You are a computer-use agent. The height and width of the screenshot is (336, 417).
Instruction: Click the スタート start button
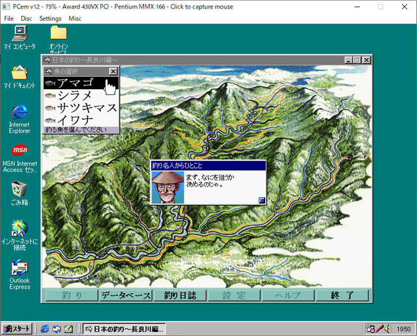[16, 329]
